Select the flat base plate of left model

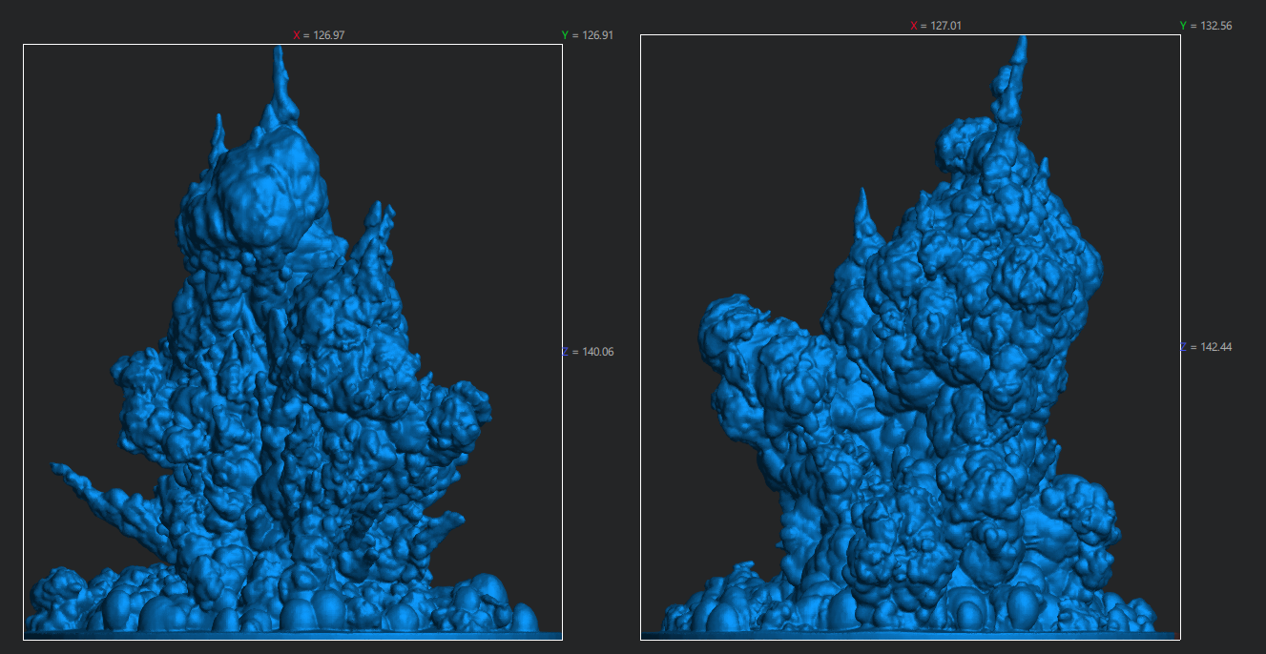pos(286,634)
